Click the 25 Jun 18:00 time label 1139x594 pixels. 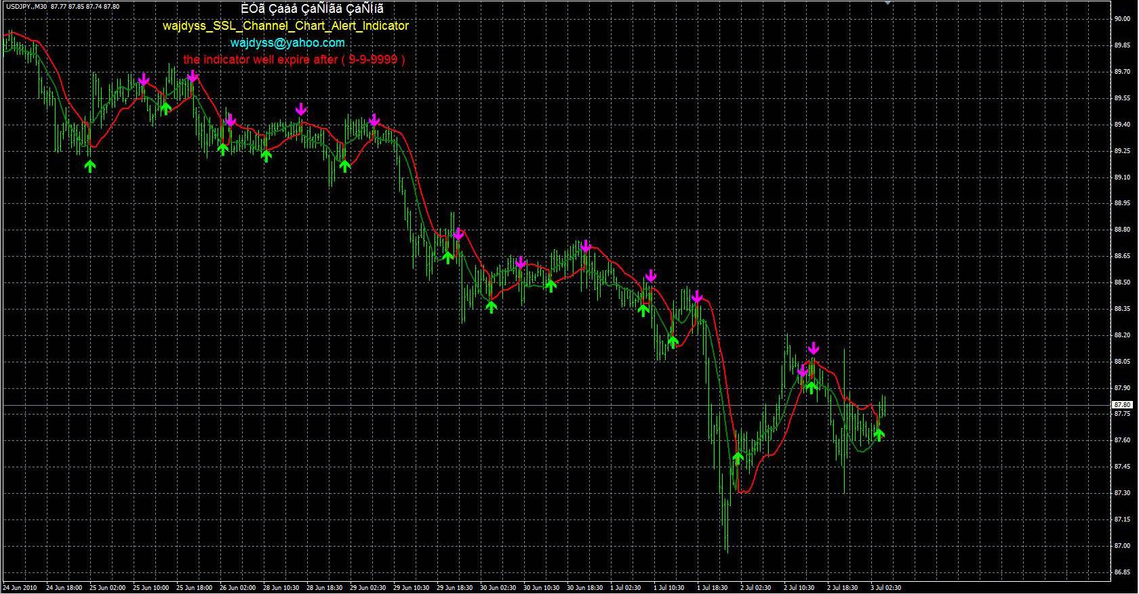(x=195, y=588)
